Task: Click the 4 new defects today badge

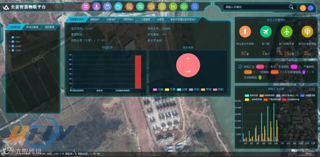Action: 304,72
